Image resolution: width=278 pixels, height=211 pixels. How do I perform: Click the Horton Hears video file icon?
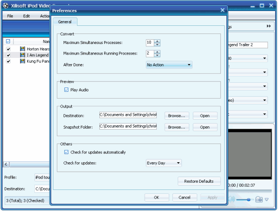click(22, 49)
